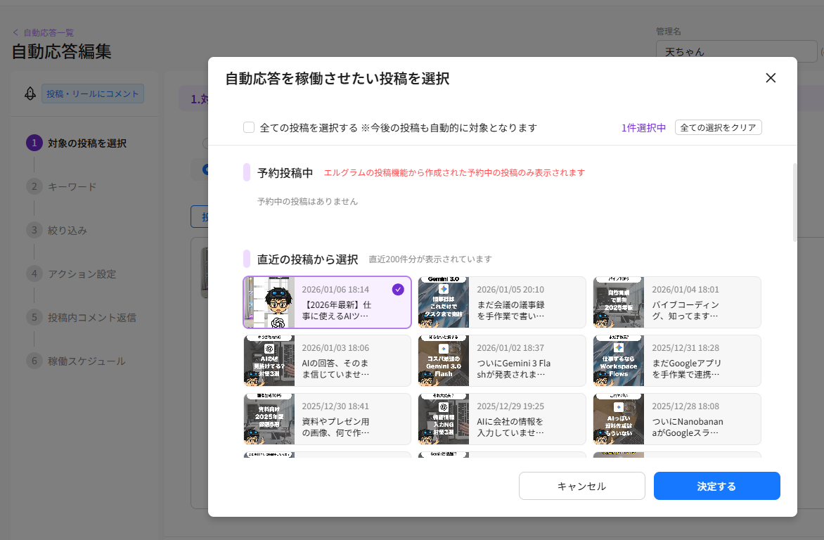Choose the 2025/12/30 18:41 presentation images post
Viewport: 824px width, 540px height.
[327, 419]
